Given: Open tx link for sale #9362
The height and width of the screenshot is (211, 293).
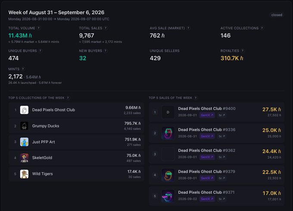Looking at the screenshot, I should (222, 157).
